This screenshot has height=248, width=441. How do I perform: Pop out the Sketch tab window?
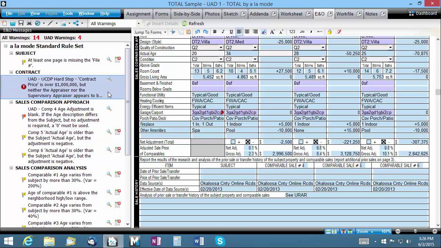[243, 14]
